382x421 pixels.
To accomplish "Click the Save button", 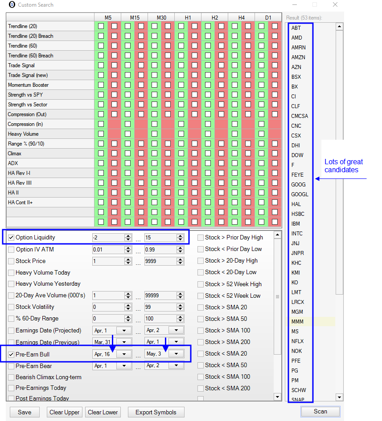I will tap(25, 412).
